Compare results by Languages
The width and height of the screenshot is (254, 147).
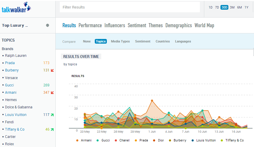(183, 41)
